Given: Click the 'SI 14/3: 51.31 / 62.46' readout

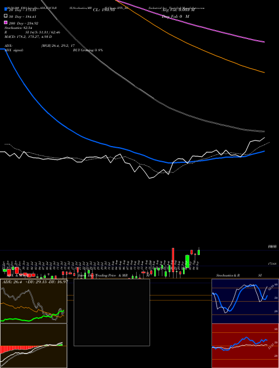Looking at the screenshot, I should (43, 32).
